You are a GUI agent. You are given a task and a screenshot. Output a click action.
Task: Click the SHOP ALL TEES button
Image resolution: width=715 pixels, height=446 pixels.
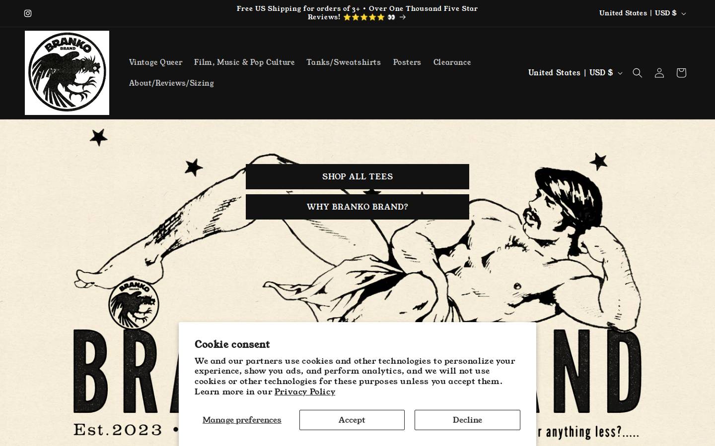(x=357, y=176)
